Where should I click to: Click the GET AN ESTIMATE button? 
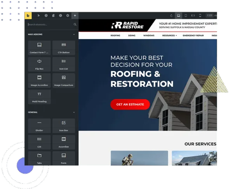click(x=130, y=104)
